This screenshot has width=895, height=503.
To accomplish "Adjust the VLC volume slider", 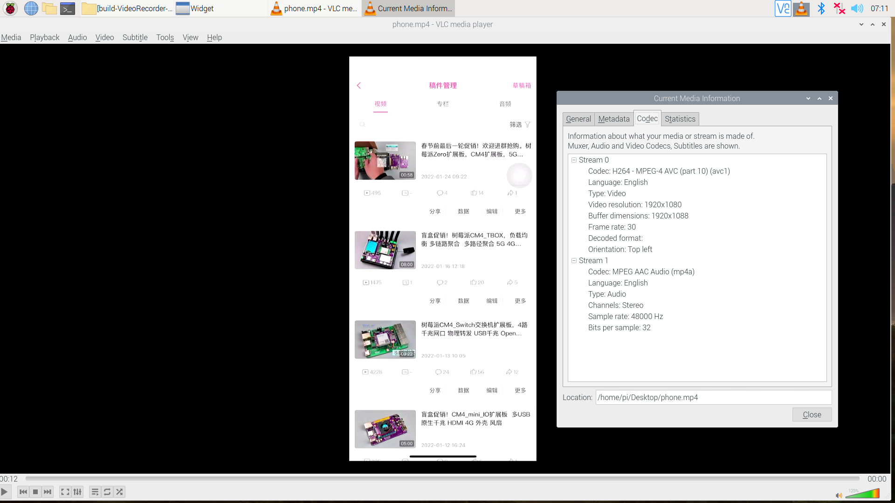I will pos(862,494).
